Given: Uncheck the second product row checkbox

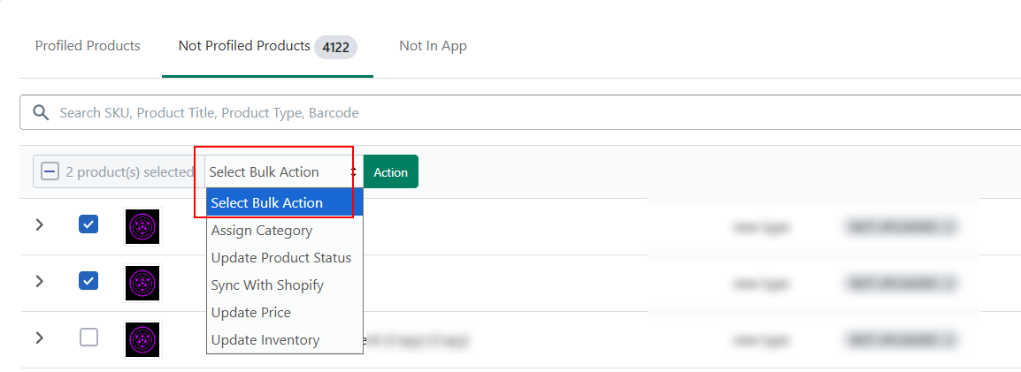Looking at the screenshot, I should pos(88,281).
